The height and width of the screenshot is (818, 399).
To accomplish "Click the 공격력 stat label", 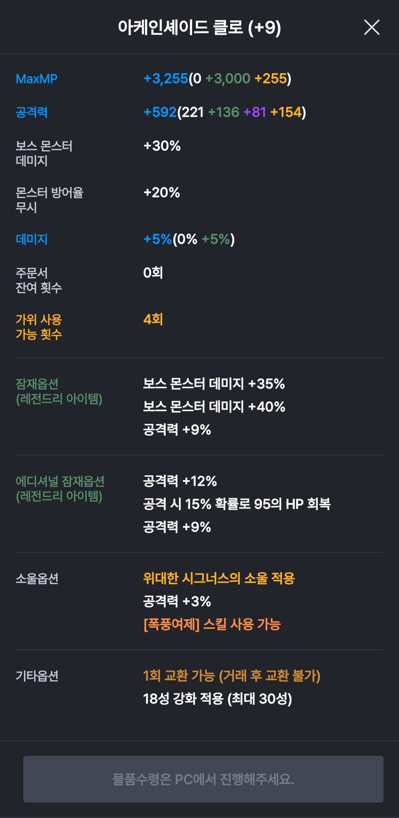I will click(x=31, y=112).
